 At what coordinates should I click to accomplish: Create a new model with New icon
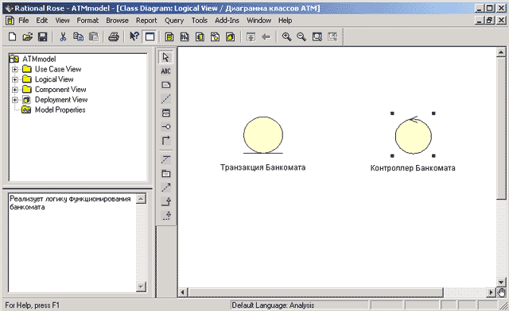point(13,36)
